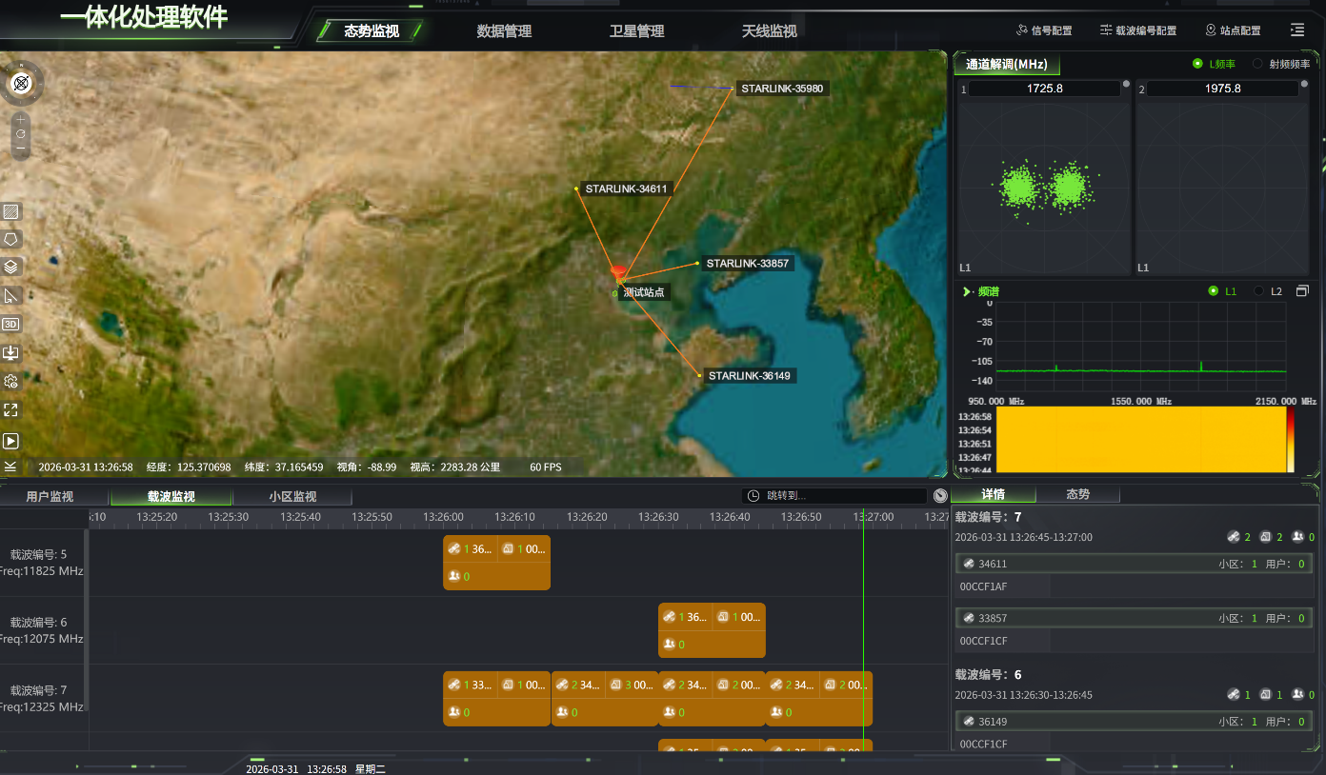
Task: Switch to 用户监视 tab
Action: [50, 497]
